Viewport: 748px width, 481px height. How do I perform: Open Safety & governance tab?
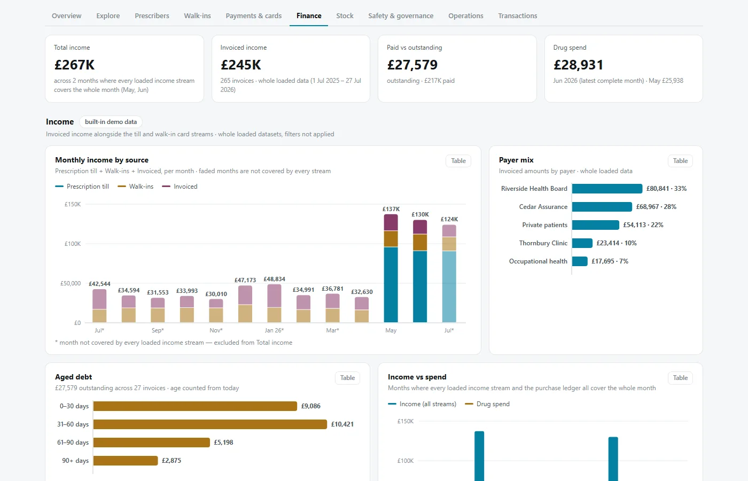pyautogui.click(x=401, y=15)
